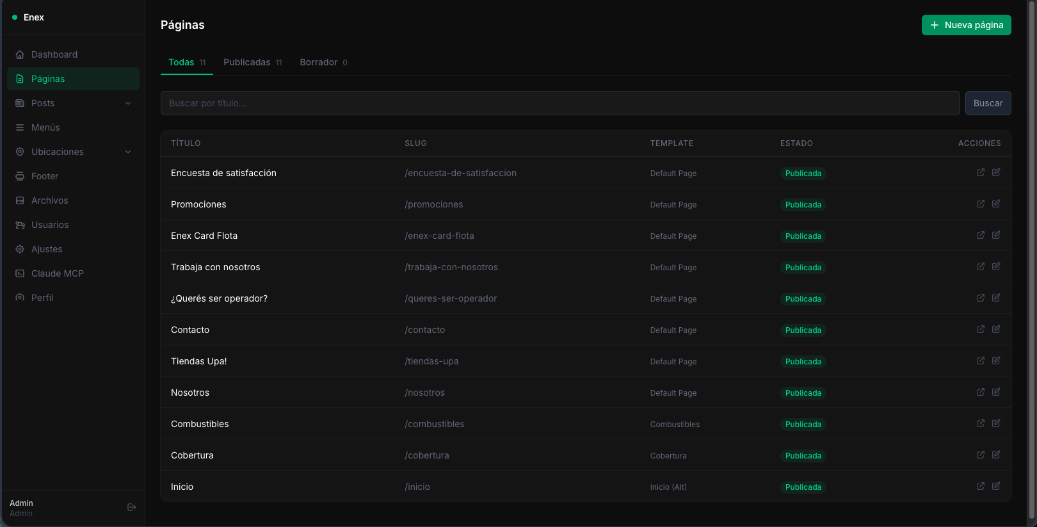Click the Nueva página button
The width and height of the screenshot is (1037, 527).
(966, 25)
